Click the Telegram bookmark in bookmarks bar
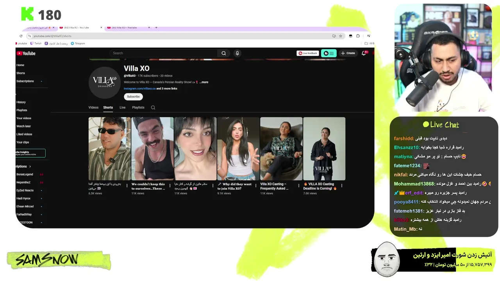The image size is (500, 281). [78, 43]
